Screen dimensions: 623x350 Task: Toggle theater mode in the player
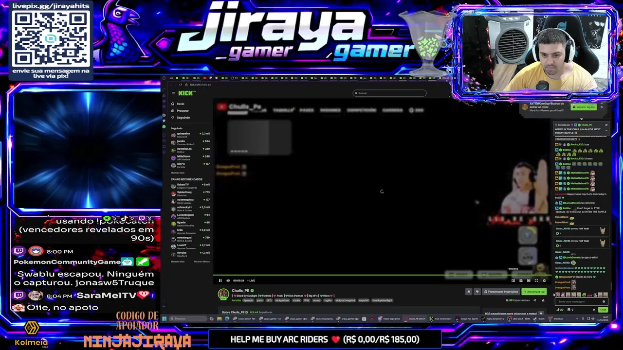529,280
